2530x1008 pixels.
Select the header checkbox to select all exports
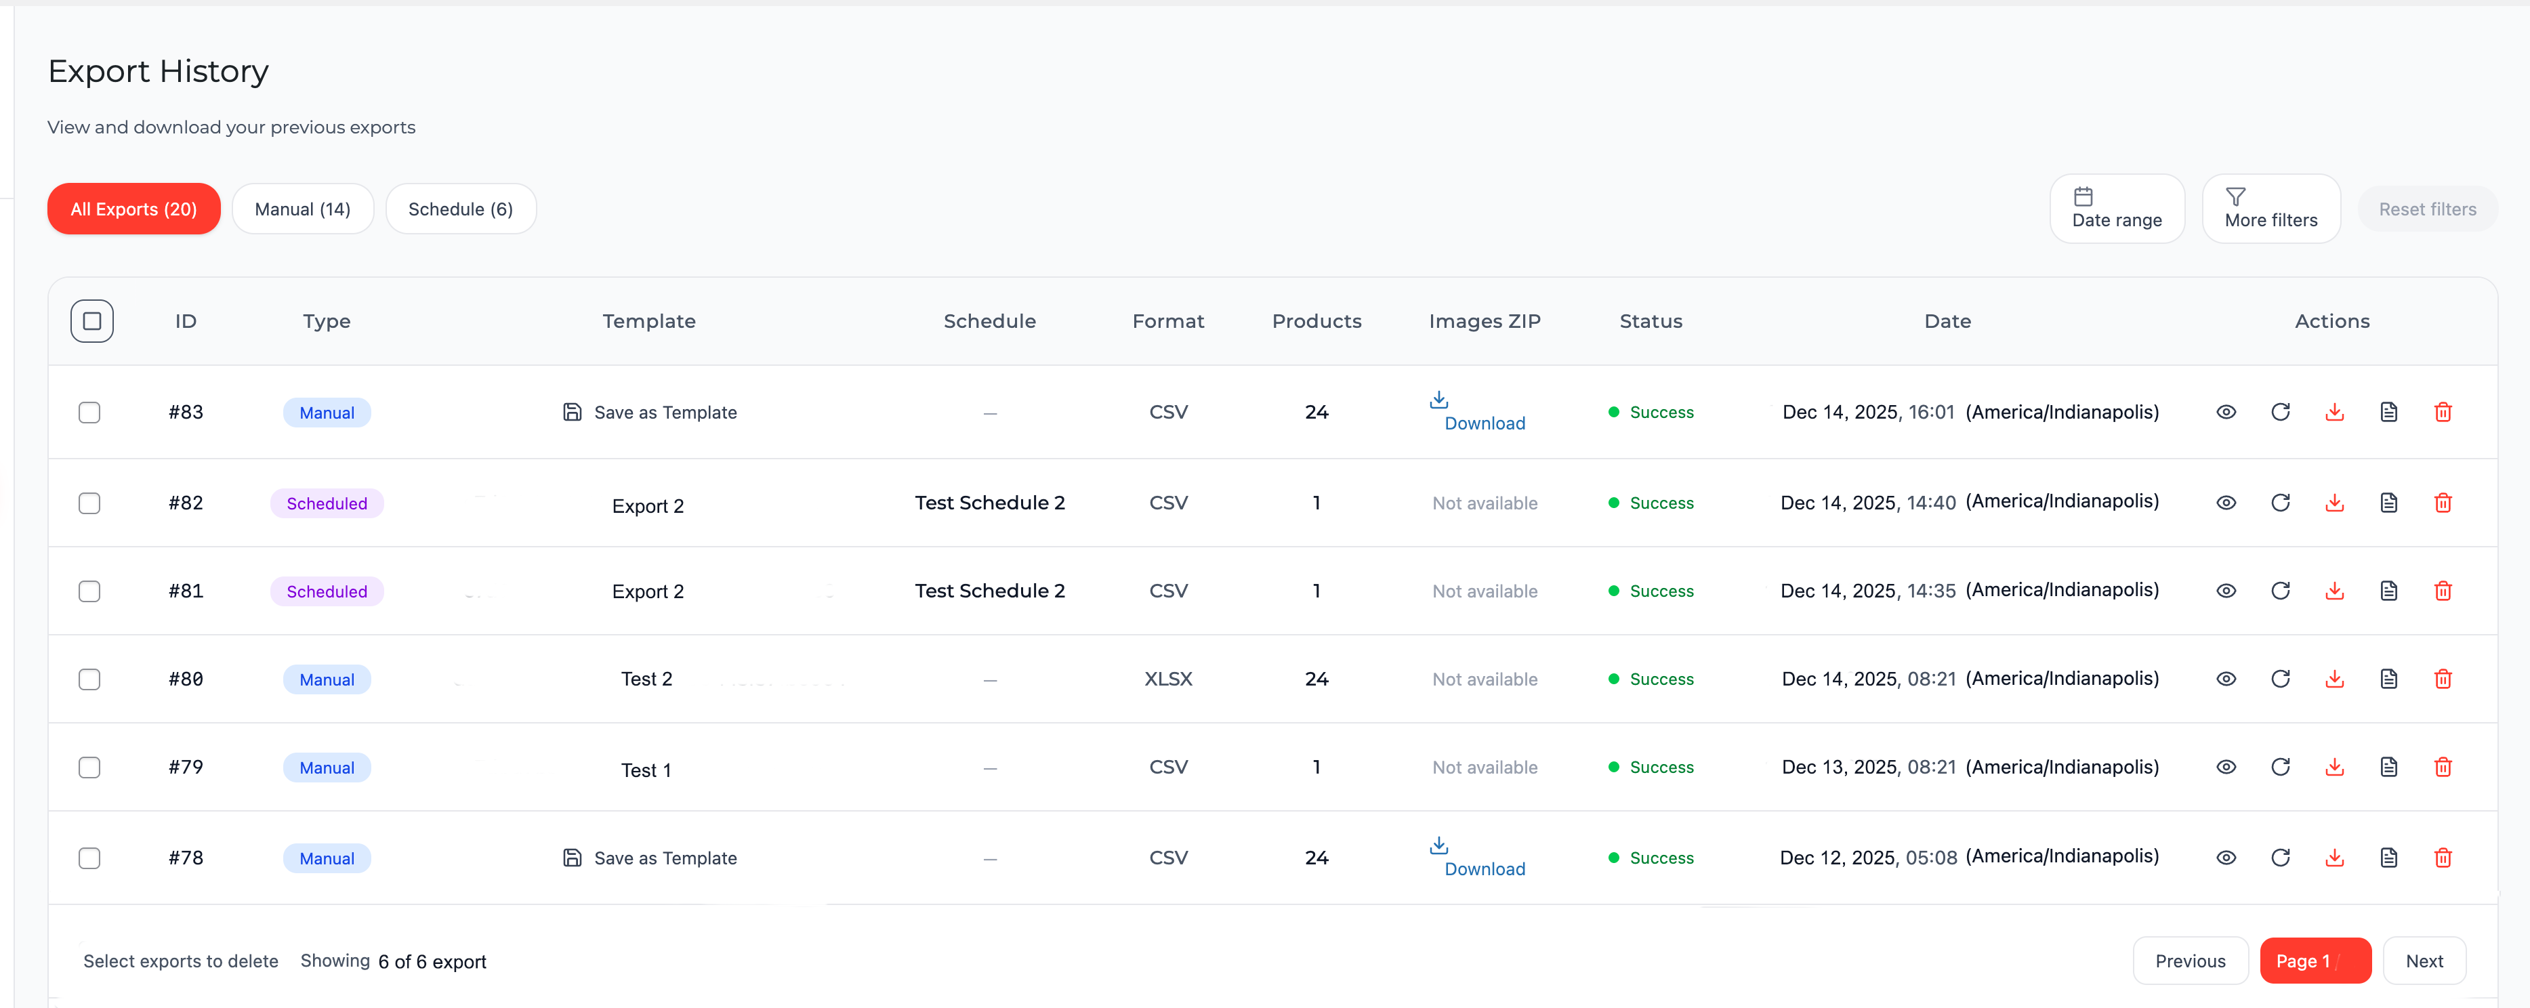91,320
